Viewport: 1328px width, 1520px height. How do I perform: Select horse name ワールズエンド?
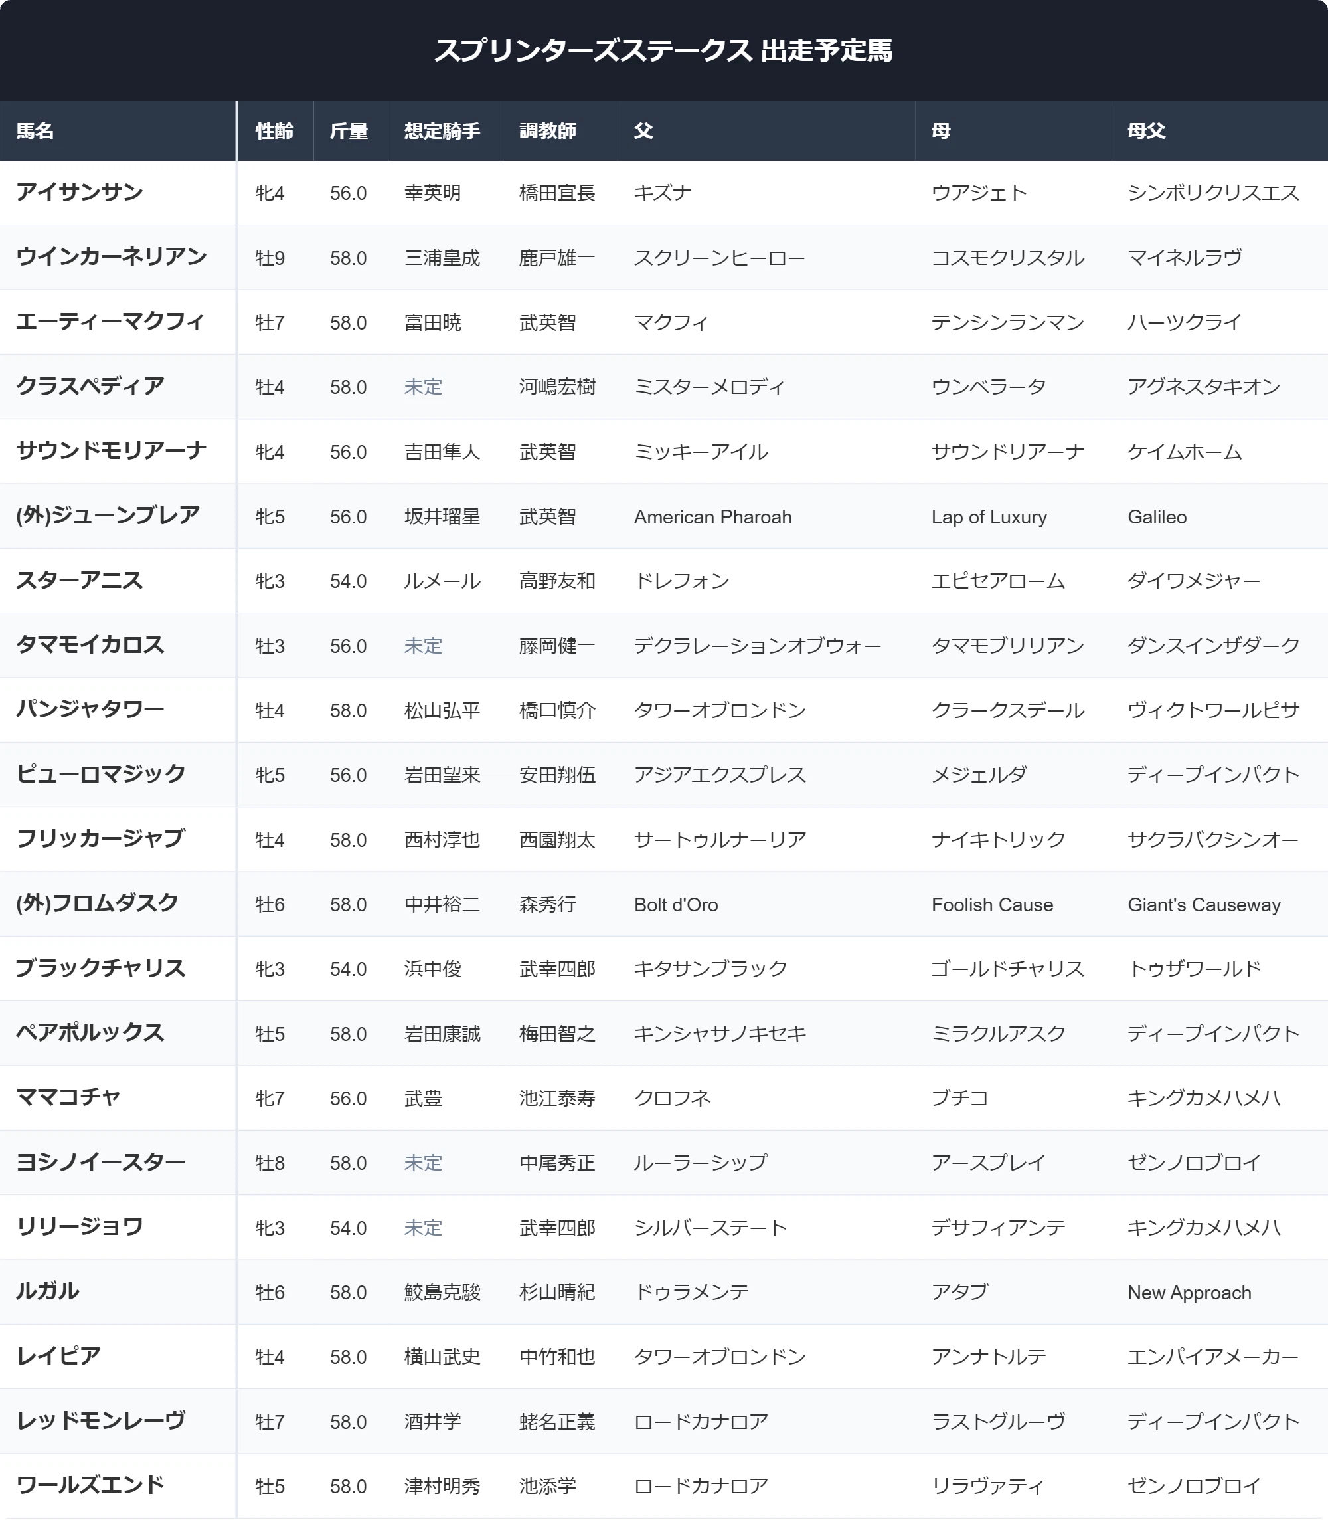click(x=90, y=1485)
